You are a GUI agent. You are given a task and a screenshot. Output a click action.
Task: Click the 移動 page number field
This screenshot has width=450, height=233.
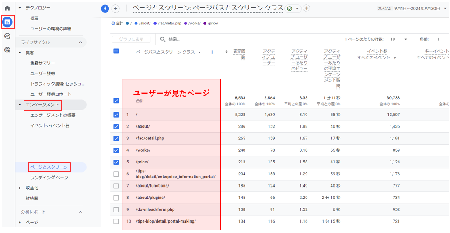438,39
